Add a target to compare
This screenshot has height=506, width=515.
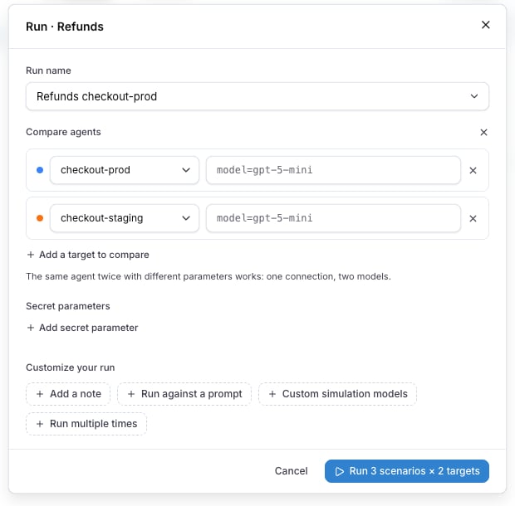point(88,255)
